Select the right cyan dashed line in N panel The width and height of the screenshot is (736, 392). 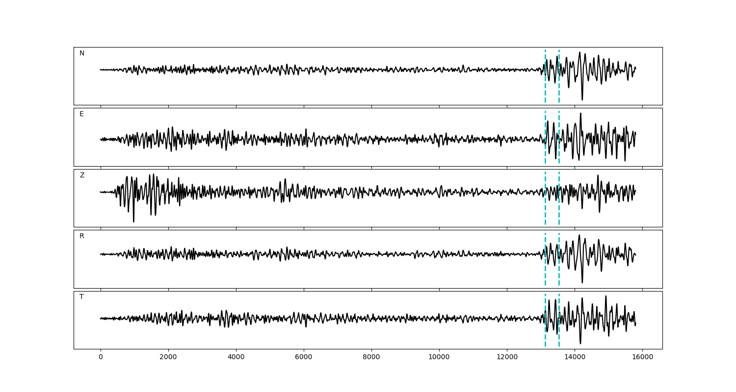[x=559, y=93]
